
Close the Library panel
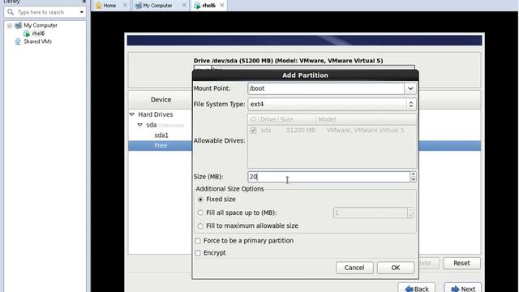click(x=84, y=2)
